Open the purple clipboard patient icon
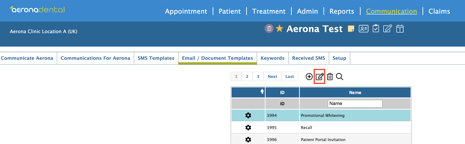Screen dimensions: 465x144 269,28
